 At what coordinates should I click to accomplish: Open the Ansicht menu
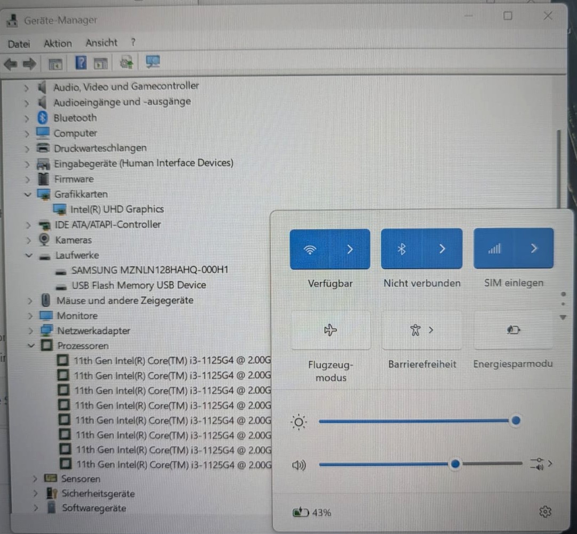pyautogui.click(x=101, y=43)
